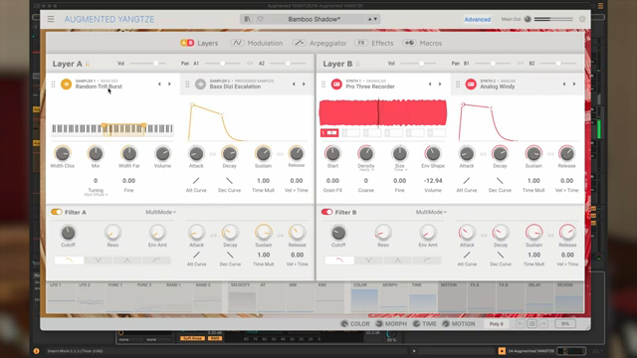Select granular slot 1 under waveform

pyautogui.click(x=329, y=132)
